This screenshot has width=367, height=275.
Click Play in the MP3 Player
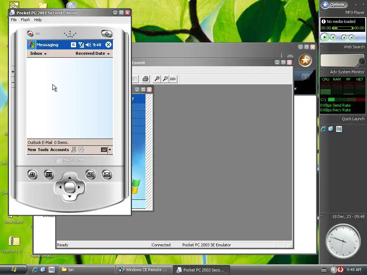pyautogui.click(x=325, y=37)
